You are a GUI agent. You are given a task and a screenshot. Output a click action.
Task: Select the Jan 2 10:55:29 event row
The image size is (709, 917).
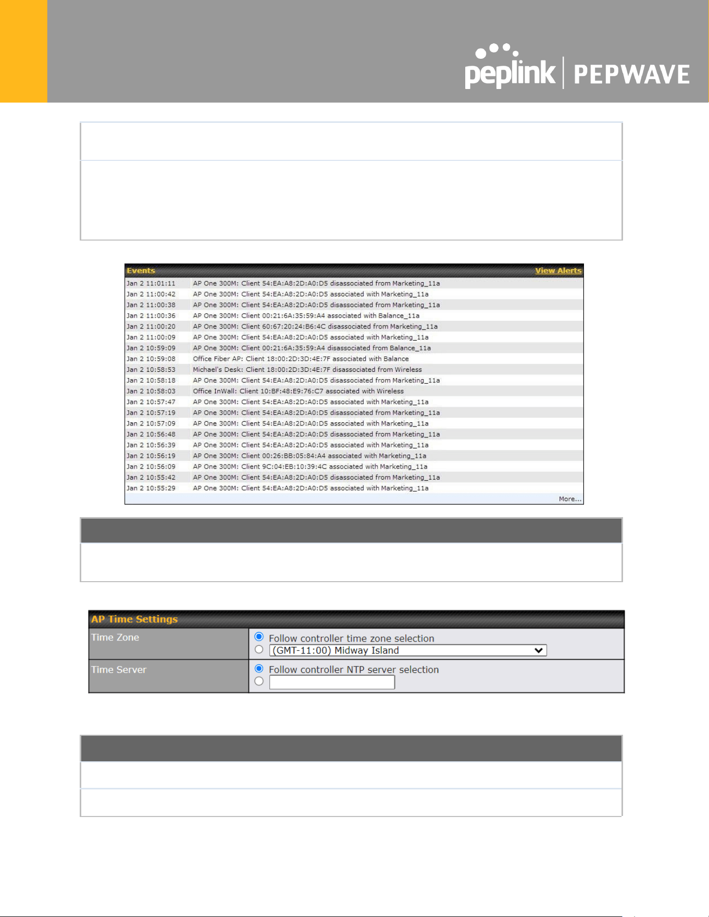(354, 488)
